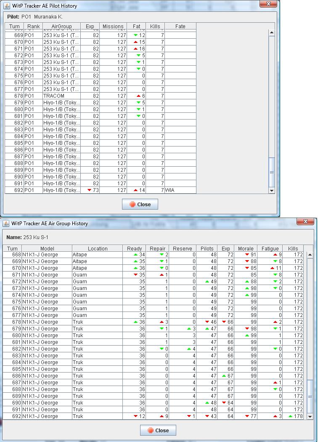Select fatigue value 16 in pilot turn 671

coord(136,49)
